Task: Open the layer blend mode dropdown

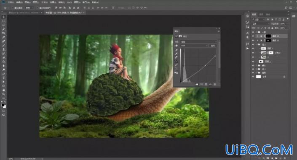Action: pos(261,24)
